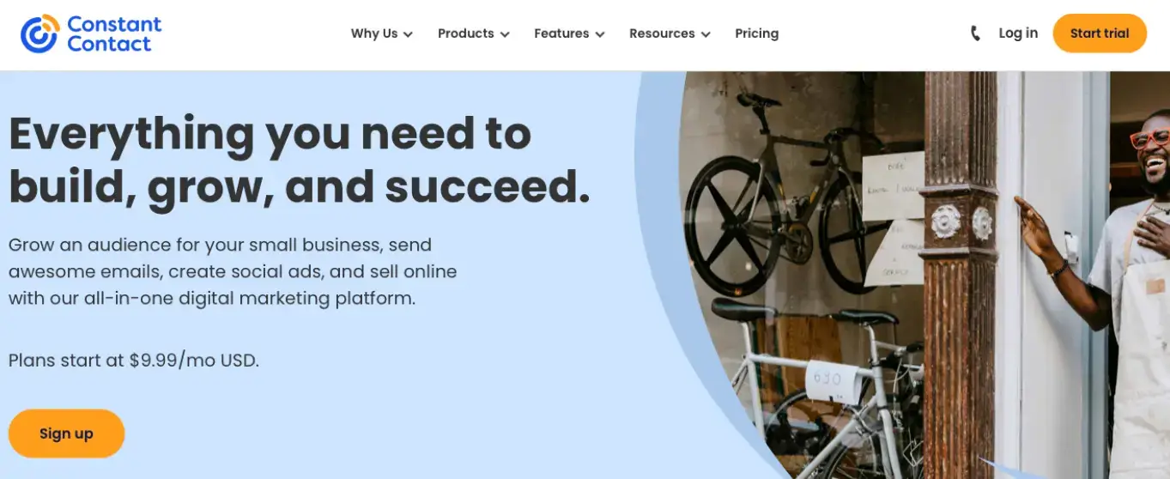Click the Log in link

pos(1018,33)
